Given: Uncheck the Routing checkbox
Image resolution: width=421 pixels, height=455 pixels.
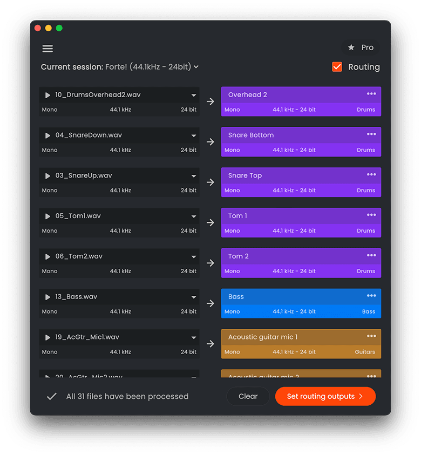Looking at the screenshot, I should click(337, 67).
